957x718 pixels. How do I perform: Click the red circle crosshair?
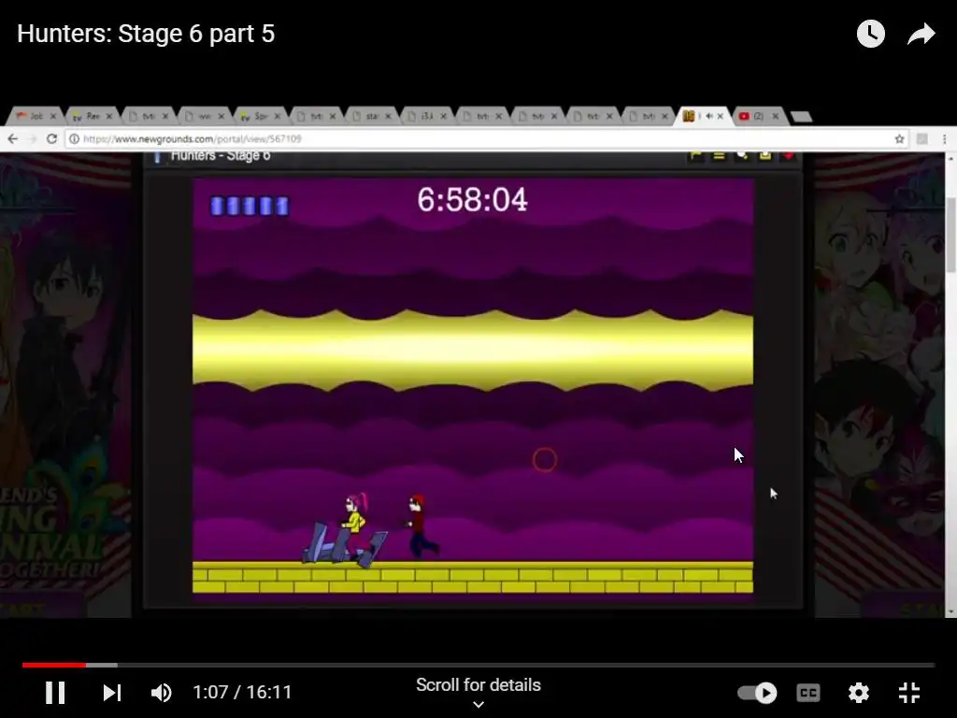point(545,460)
